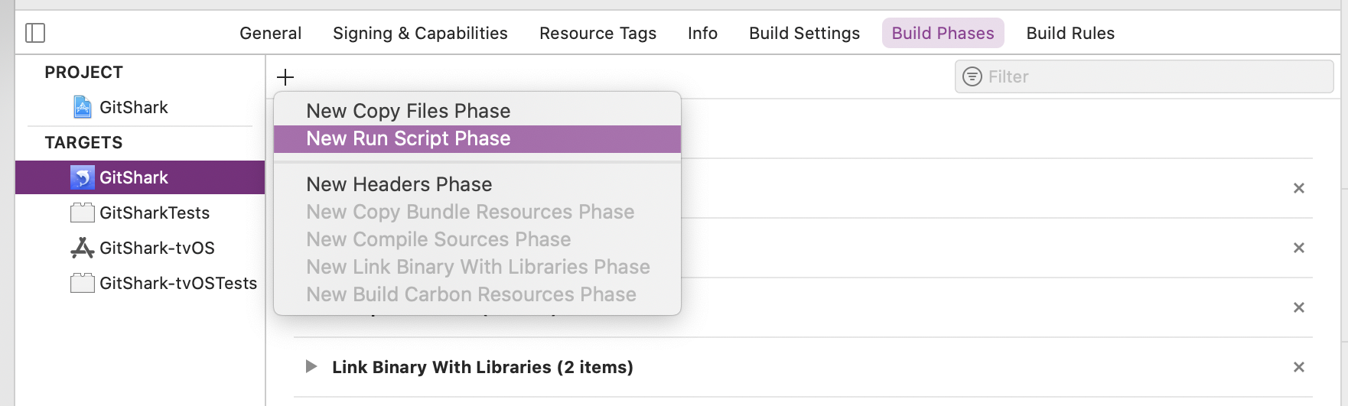Choose New Run Script Phase

click(x=409, y=138)
